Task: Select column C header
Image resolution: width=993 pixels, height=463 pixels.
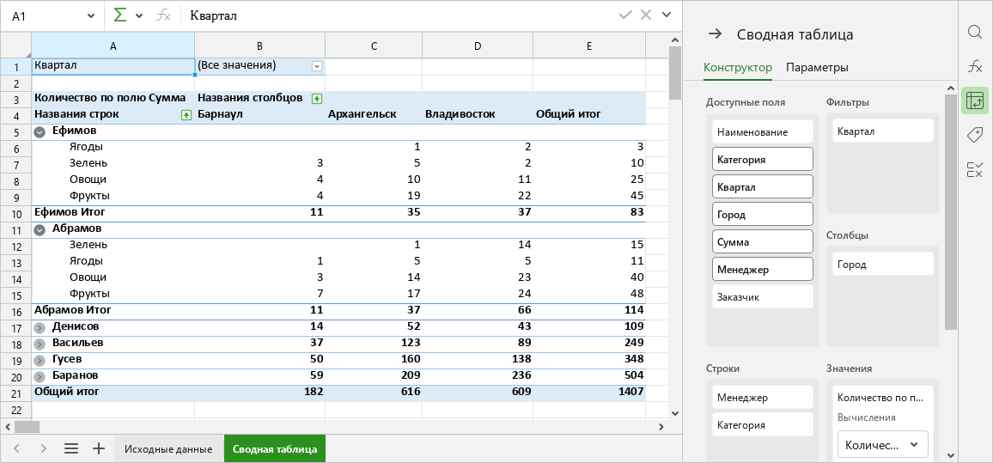Action: [x=374, y=45]
